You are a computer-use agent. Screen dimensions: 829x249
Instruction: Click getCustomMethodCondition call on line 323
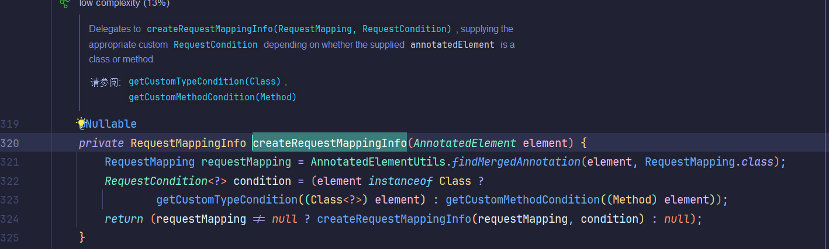point(523,200)
